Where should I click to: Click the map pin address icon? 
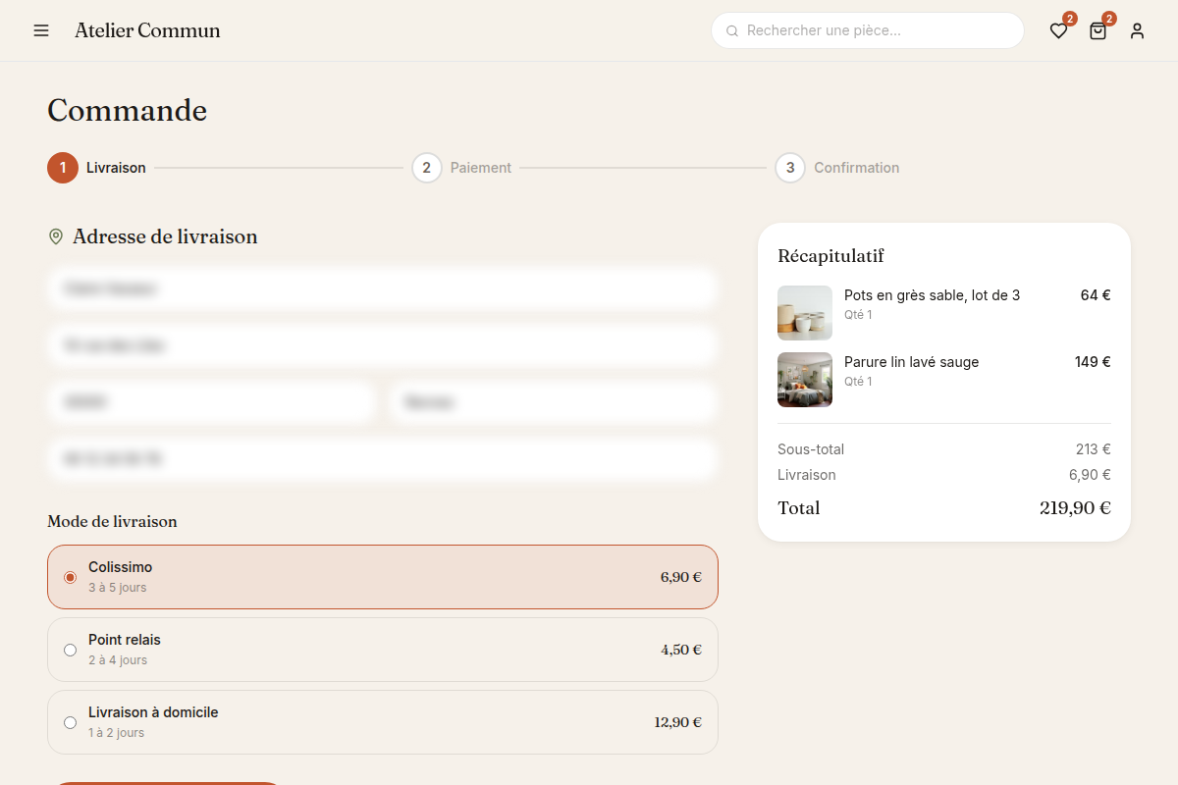tap(56, 236)
